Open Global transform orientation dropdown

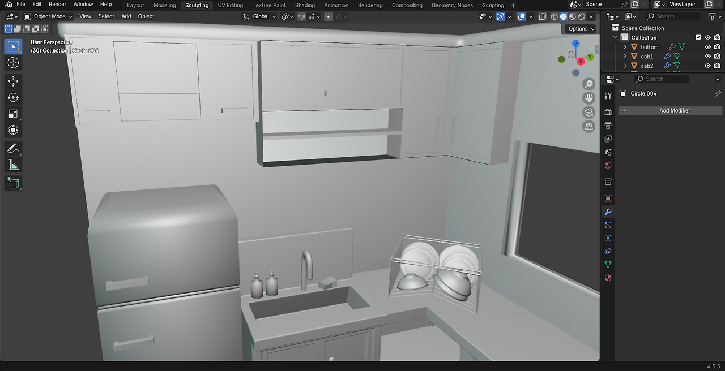(x=261, y=16)
